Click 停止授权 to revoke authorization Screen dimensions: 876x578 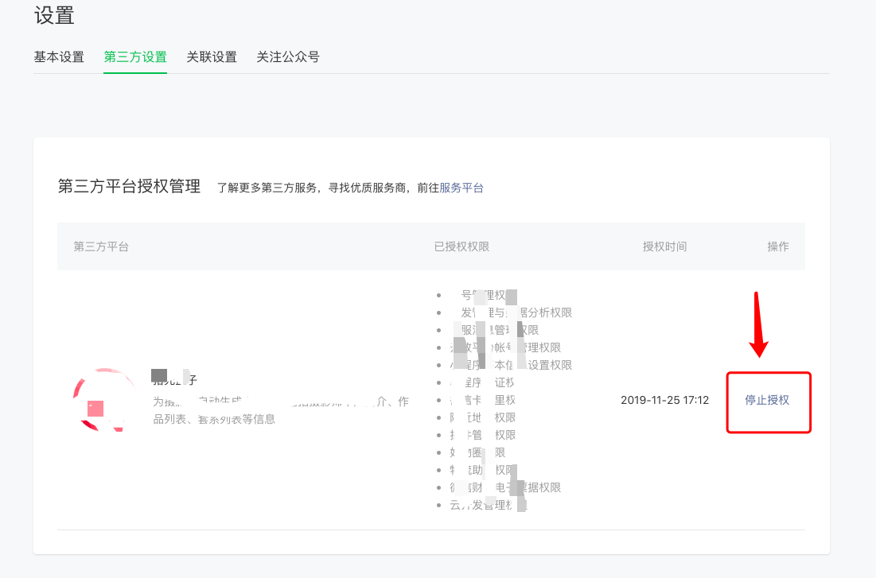click(x=767, y=400)
